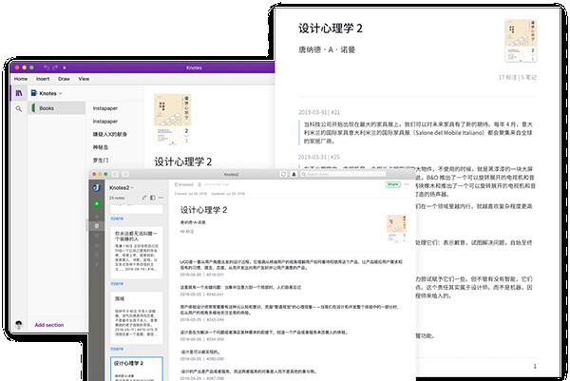The image size is (570, 381).
Task: Go forward with Evernote toolbar right arrow
Action: coord(125,175)
